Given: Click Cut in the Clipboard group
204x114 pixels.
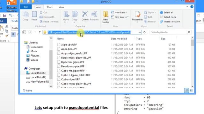Looking at the screenshot, I should tap(43, 12).
